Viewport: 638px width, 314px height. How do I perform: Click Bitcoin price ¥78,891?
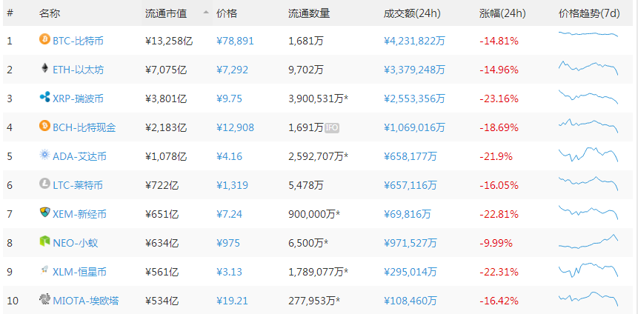235,41
